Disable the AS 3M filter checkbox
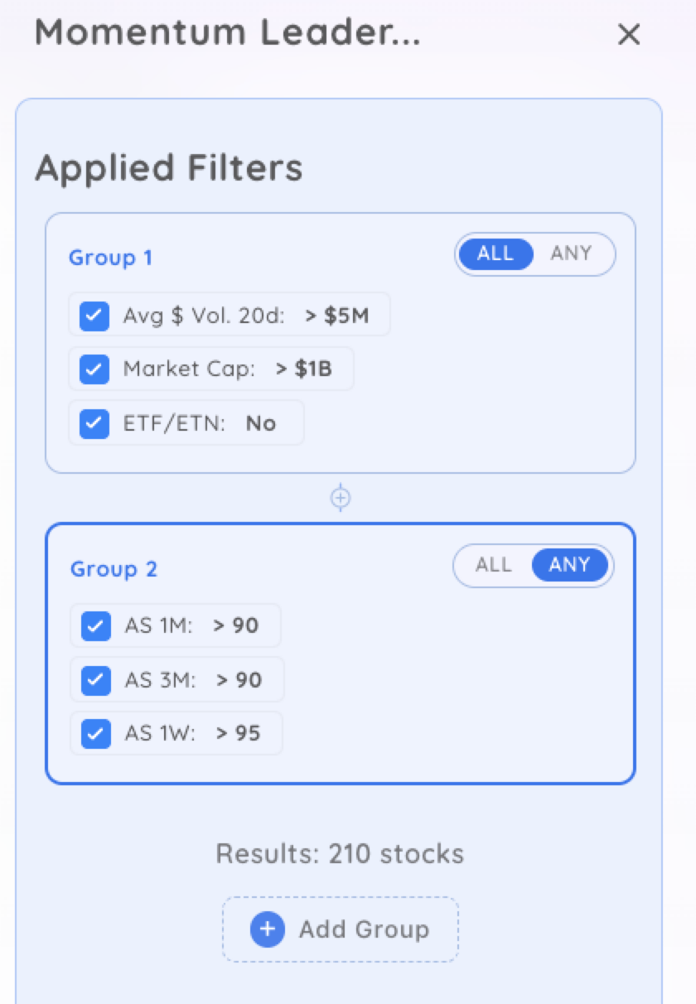The image size is (696, 1004). (96, 680)
